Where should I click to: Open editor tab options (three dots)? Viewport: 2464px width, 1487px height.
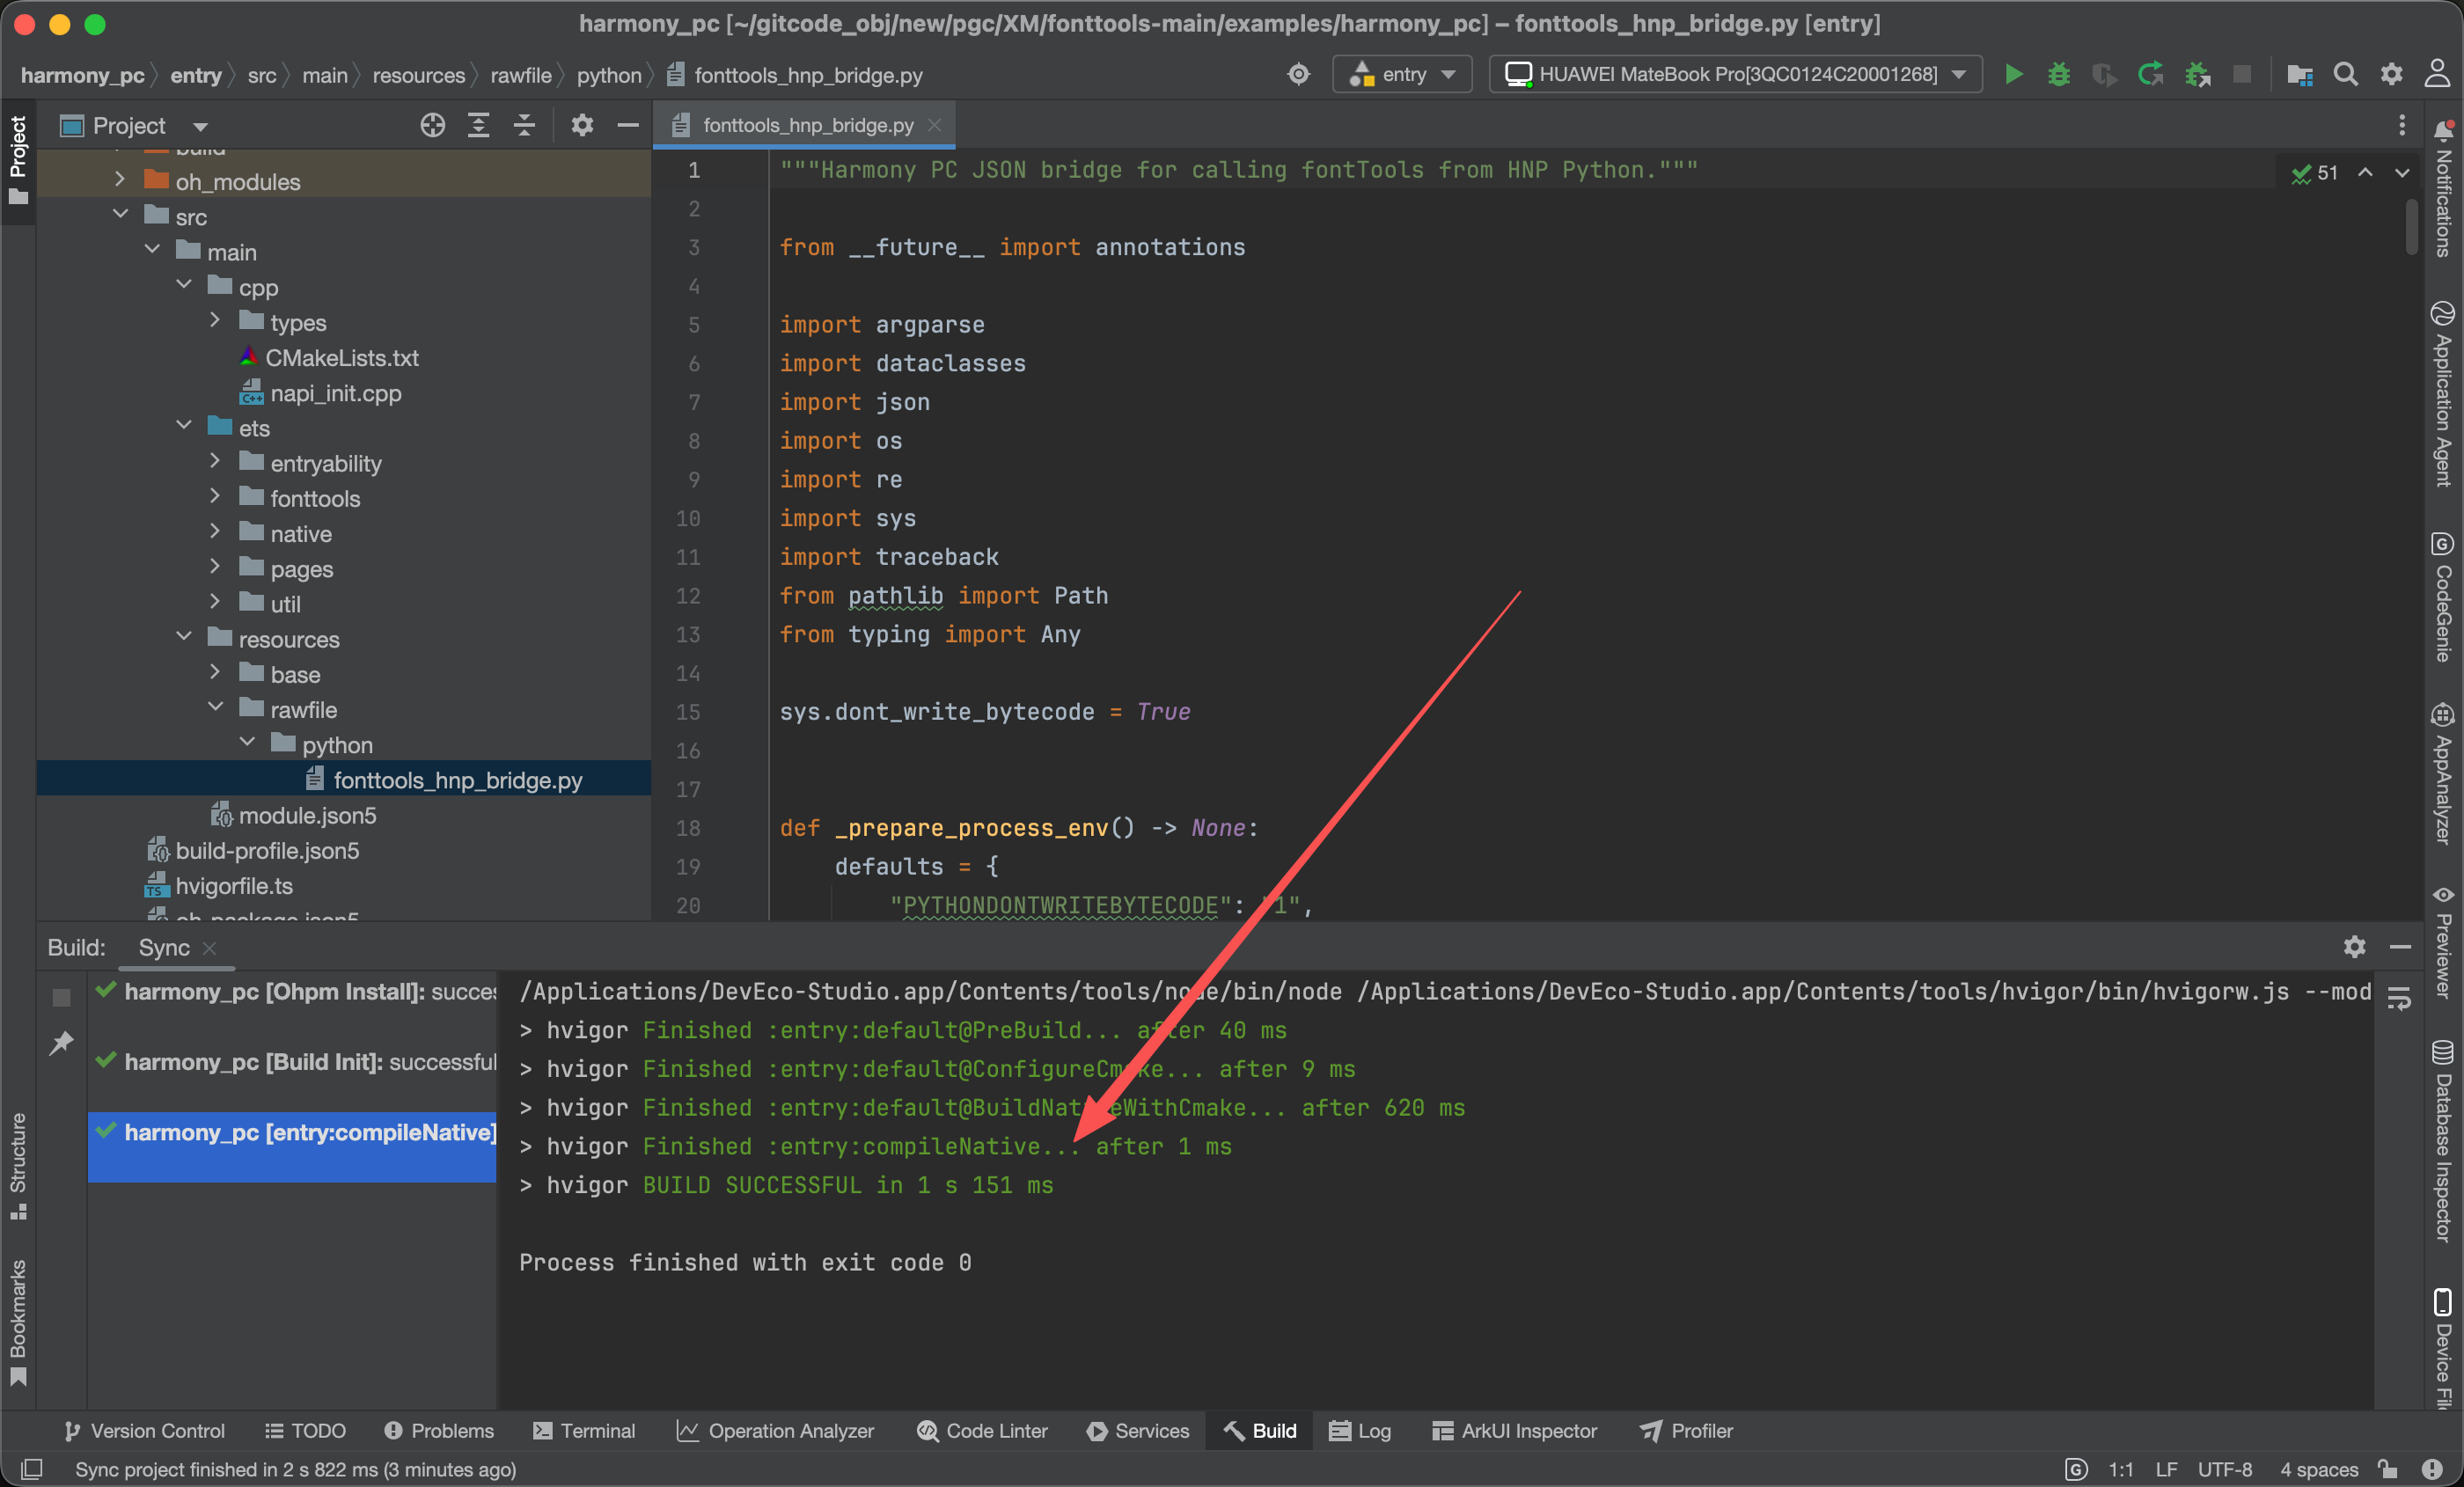point(2401,125)
